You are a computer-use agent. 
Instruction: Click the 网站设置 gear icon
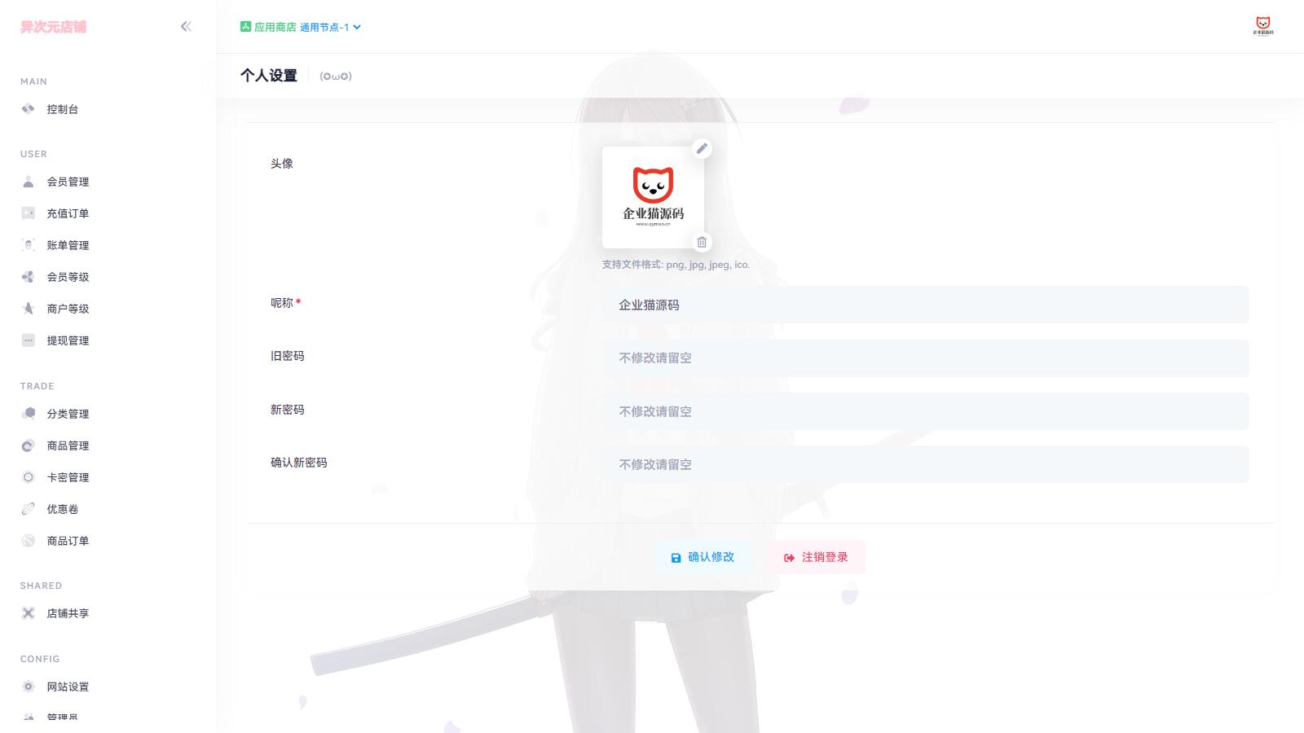pyautogui.click(x=29, y=687)
